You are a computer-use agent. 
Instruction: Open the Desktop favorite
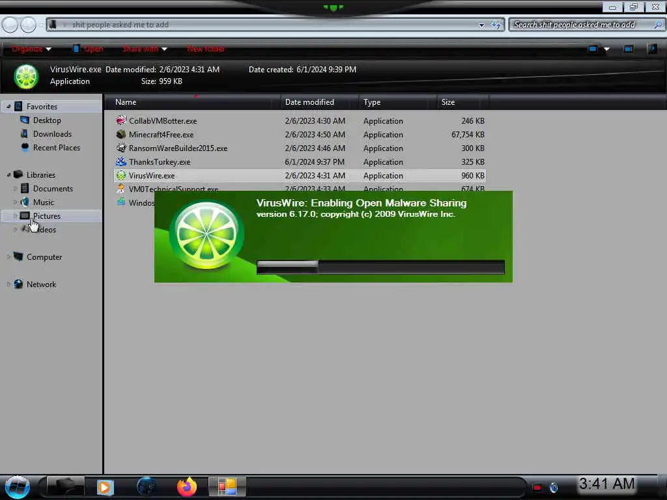pyautogui.click(x=47, y=120)
